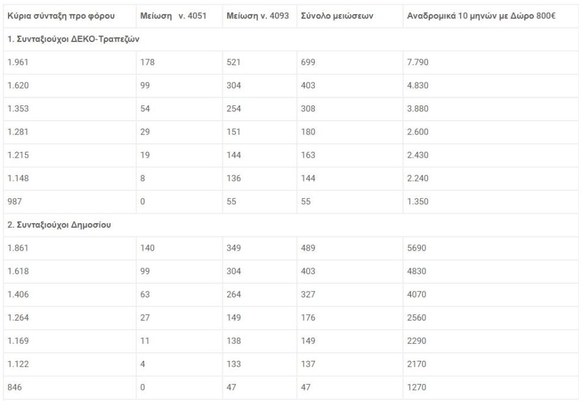Screen dimensions: 582x401
Task: Click the retroactive amount 2.600
Action: 418,132
